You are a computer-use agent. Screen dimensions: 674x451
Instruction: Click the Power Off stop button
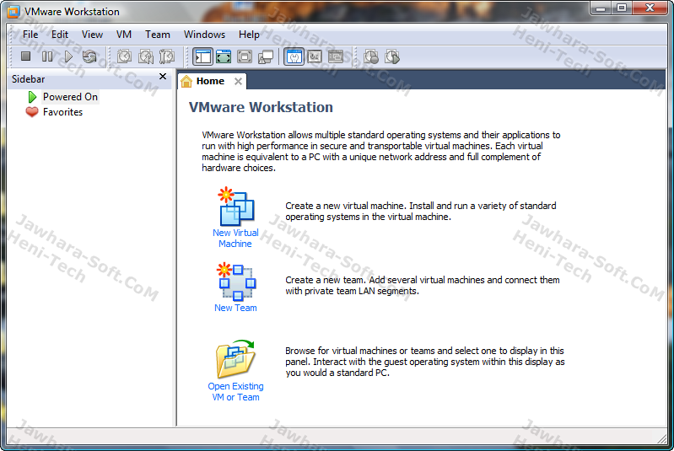[26, 56]
